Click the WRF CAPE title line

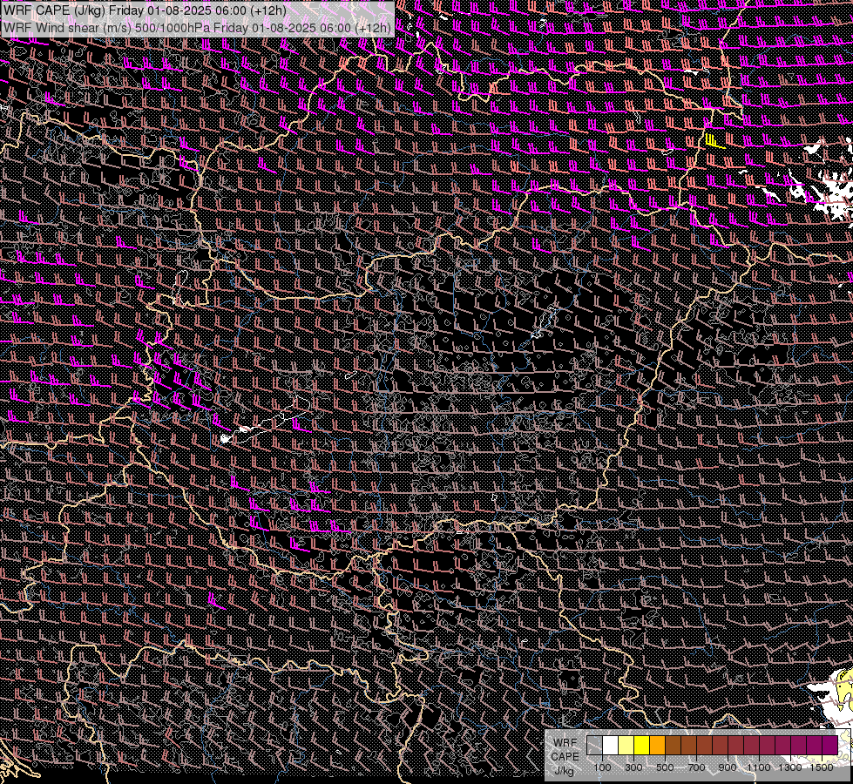[145, 10]
